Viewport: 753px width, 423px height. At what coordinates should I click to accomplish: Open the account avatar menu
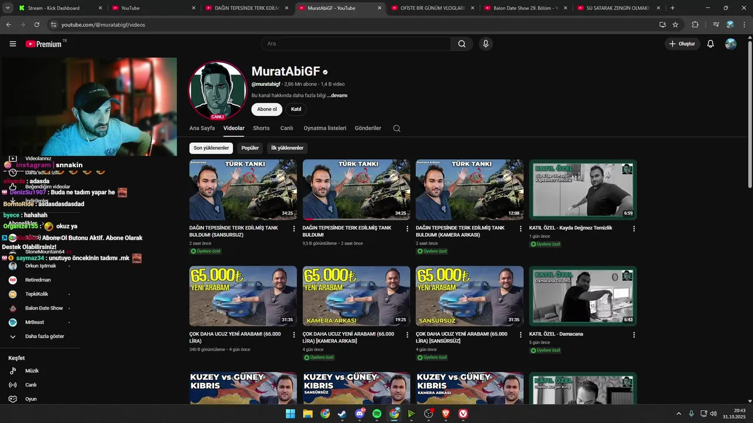click(x=731, y=43)
